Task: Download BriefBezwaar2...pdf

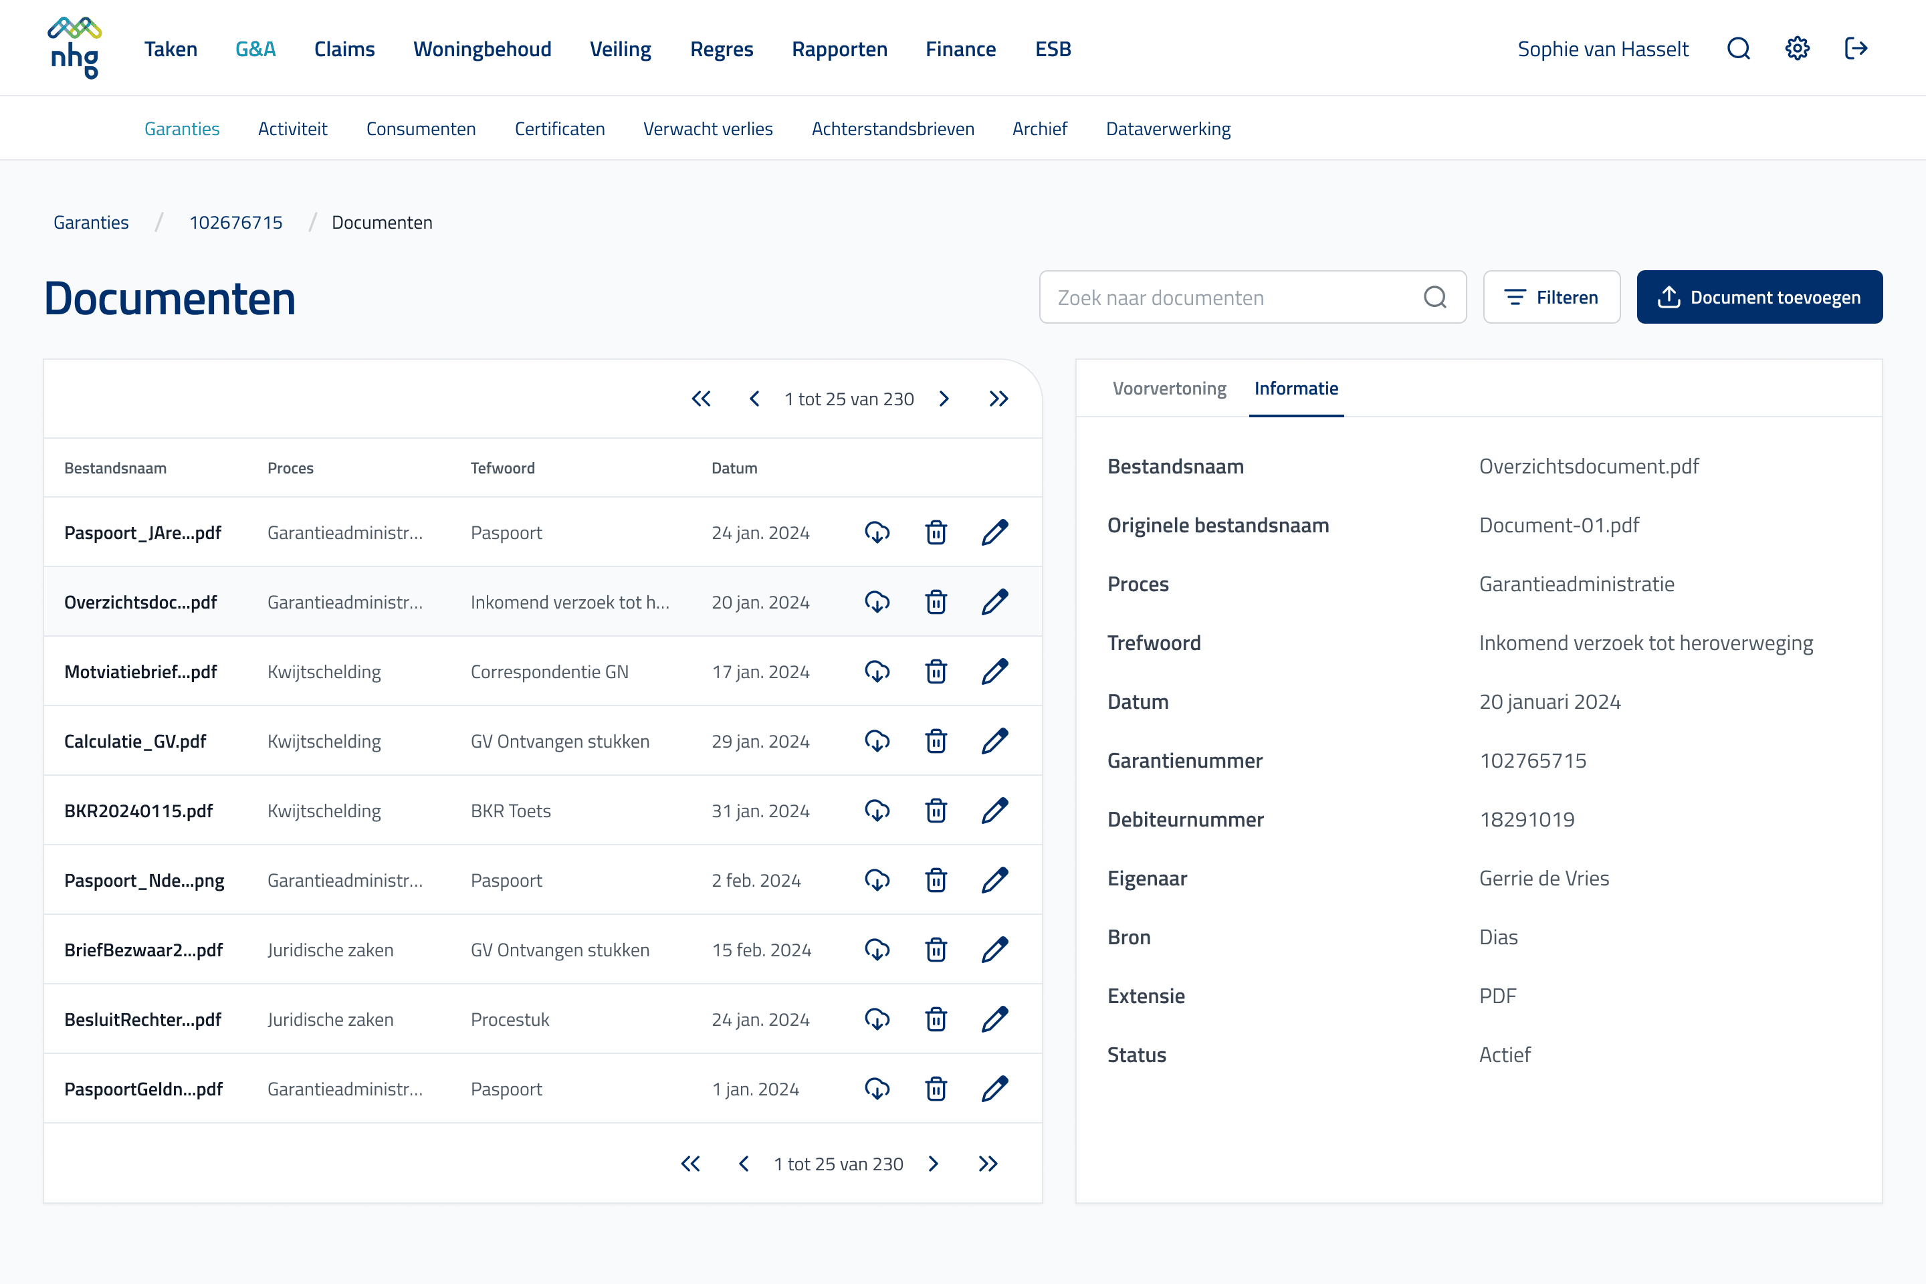Action: coord(877,950)
